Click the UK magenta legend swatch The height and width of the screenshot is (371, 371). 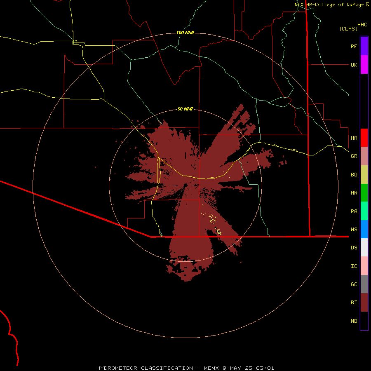click(364, 65)
